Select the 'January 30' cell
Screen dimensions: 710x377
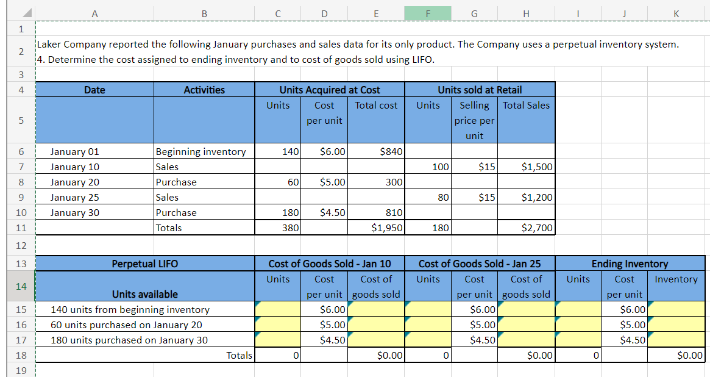coord(94,212)
